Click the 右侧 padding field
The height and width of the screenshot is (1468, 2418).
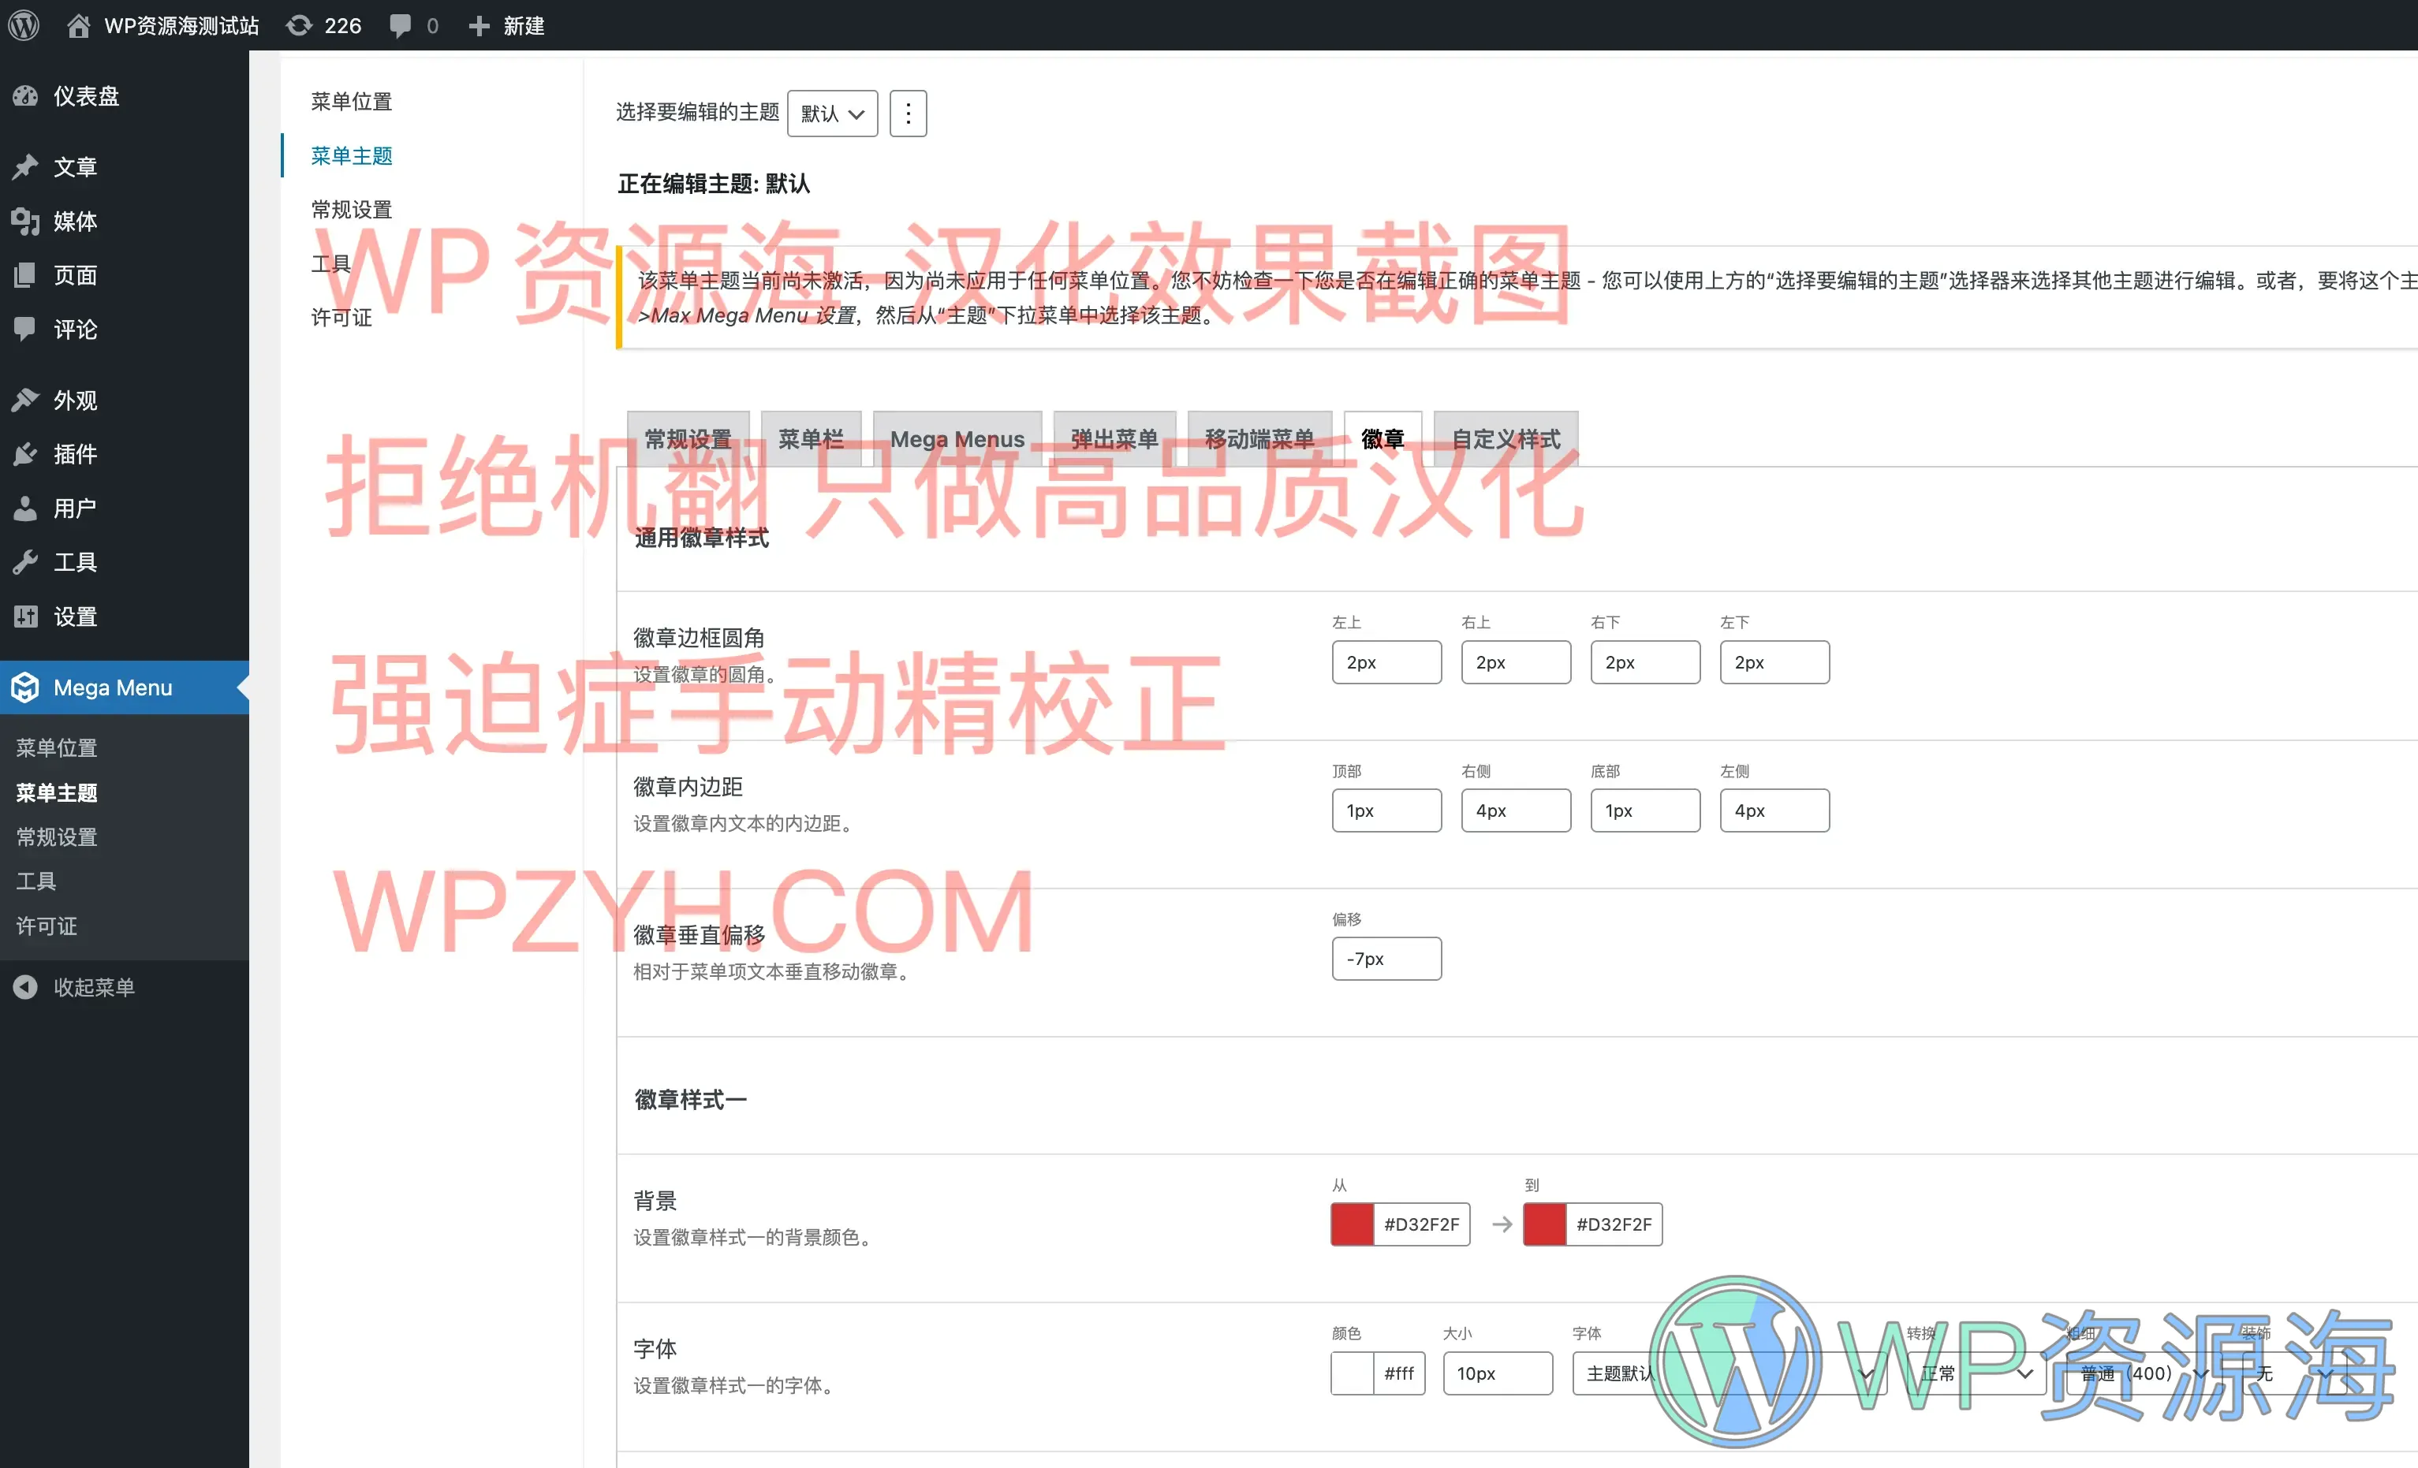(1515, 810)
